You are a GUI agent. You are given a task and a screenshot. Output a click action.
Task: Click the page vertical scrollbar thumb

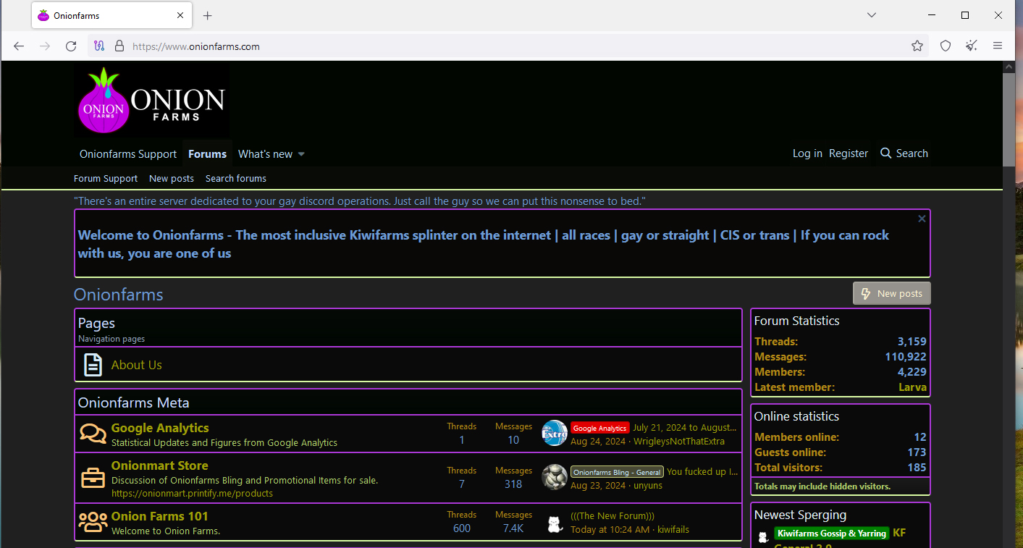click(1009, 120)
